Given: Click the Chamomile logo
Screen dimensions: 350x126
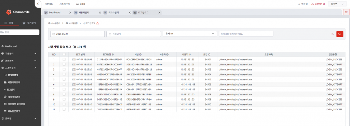Looking at the screenshot, I should [x=18, y=12].
